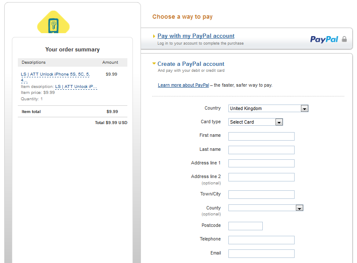The image size is (357, 263).
Task: Open the Country dropdown
Action: click(268, 108)
